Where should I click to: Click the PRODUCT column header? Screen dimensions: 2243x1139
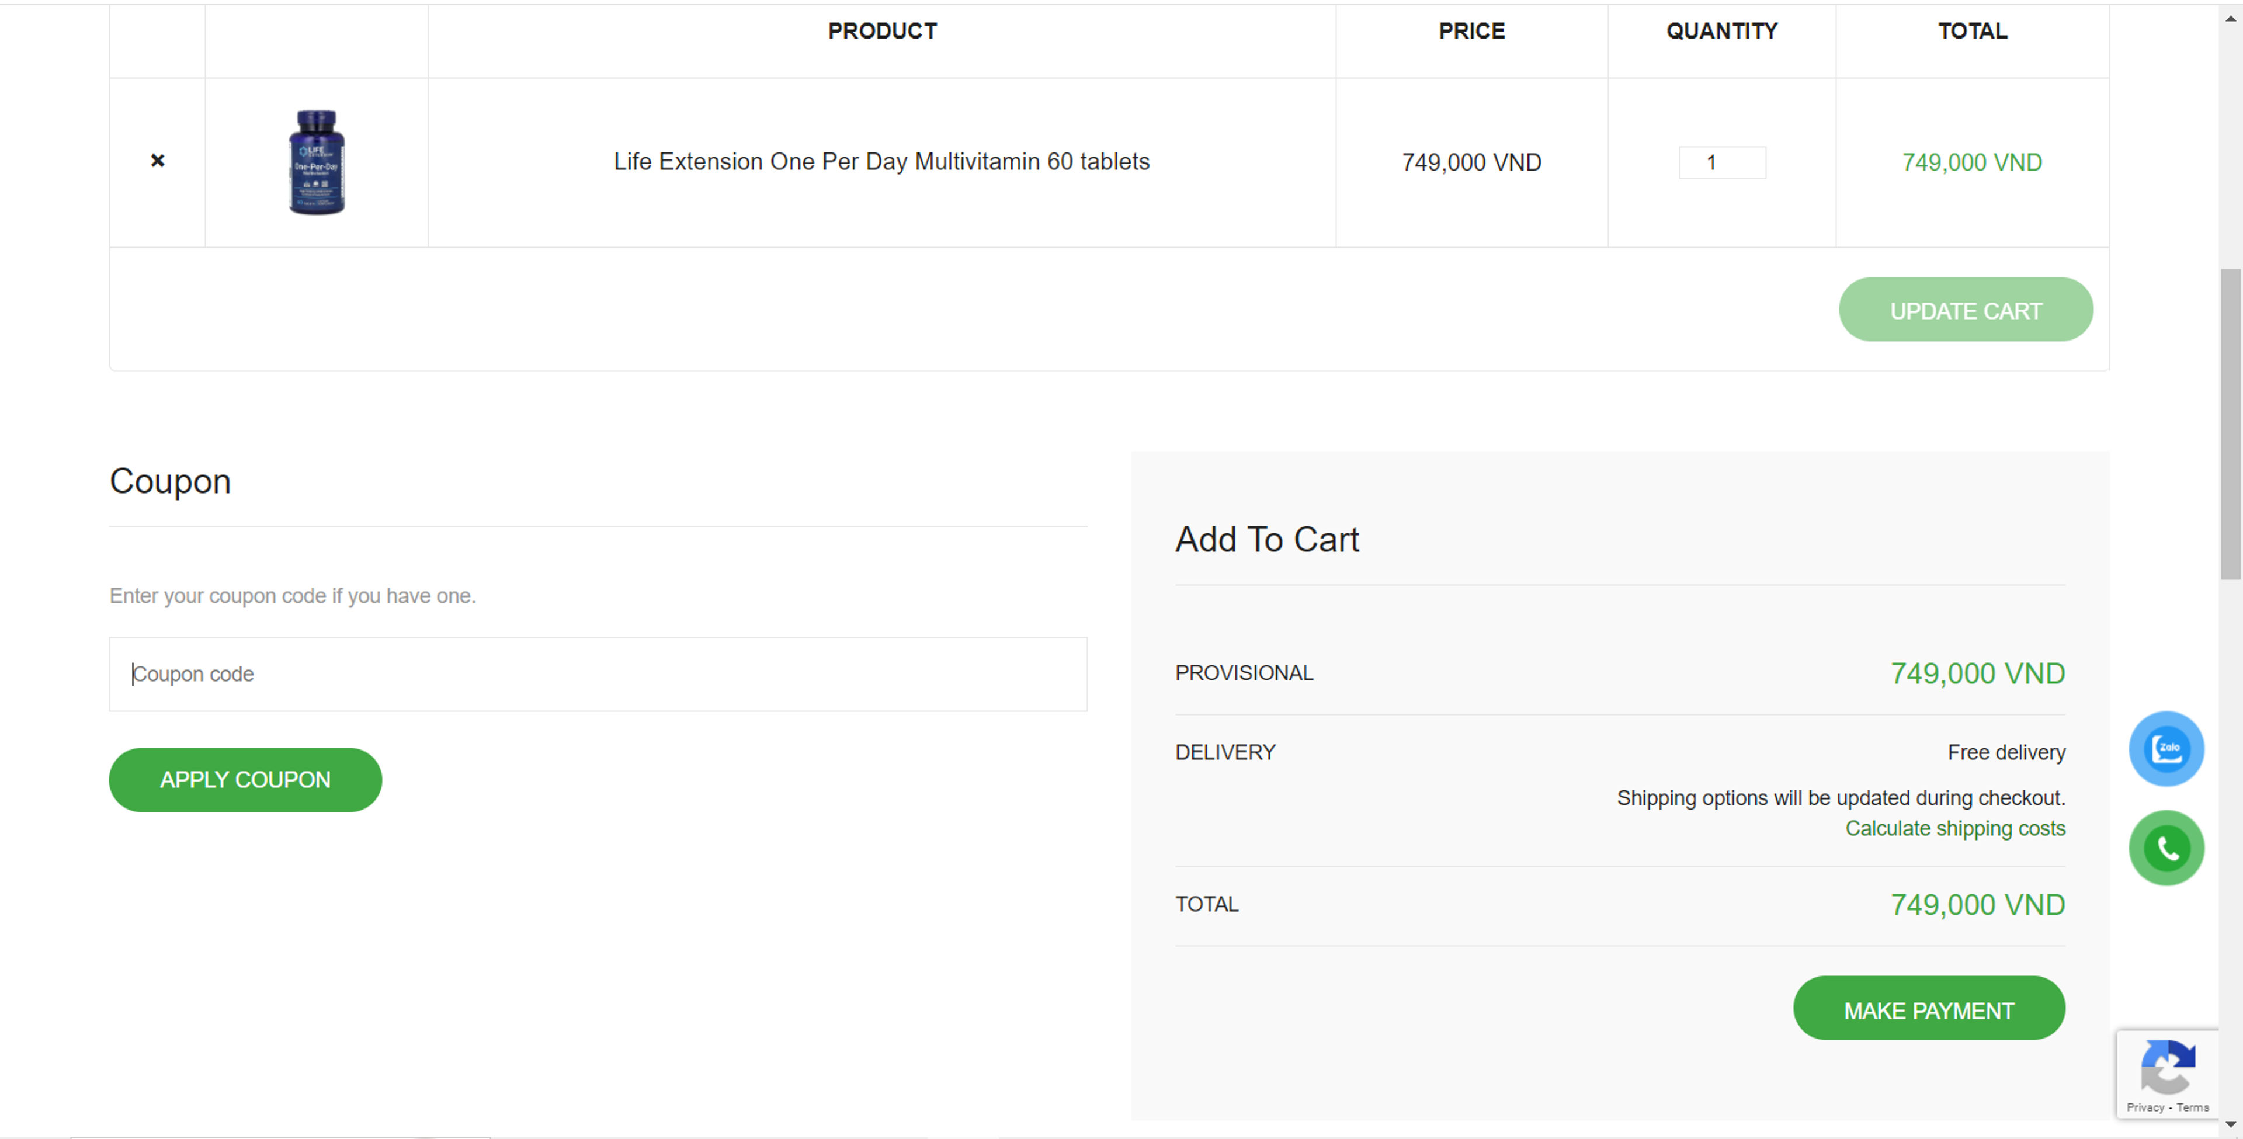pos(882,32)
